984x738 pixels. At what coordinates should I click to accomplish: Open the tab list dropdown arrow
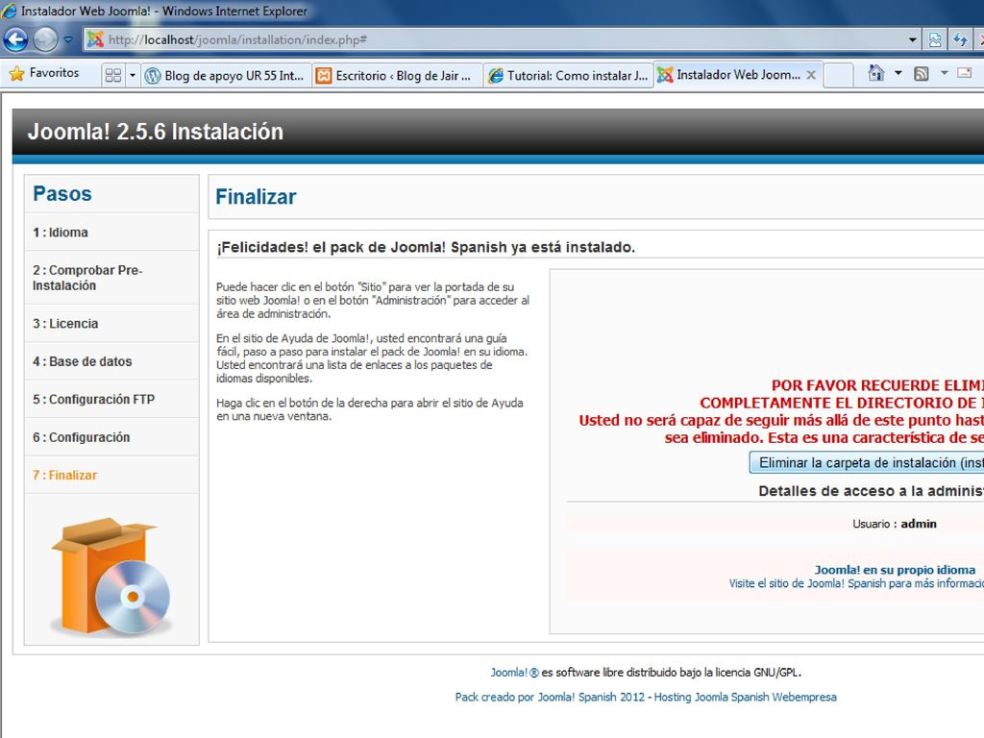click(x=133, y=75)
